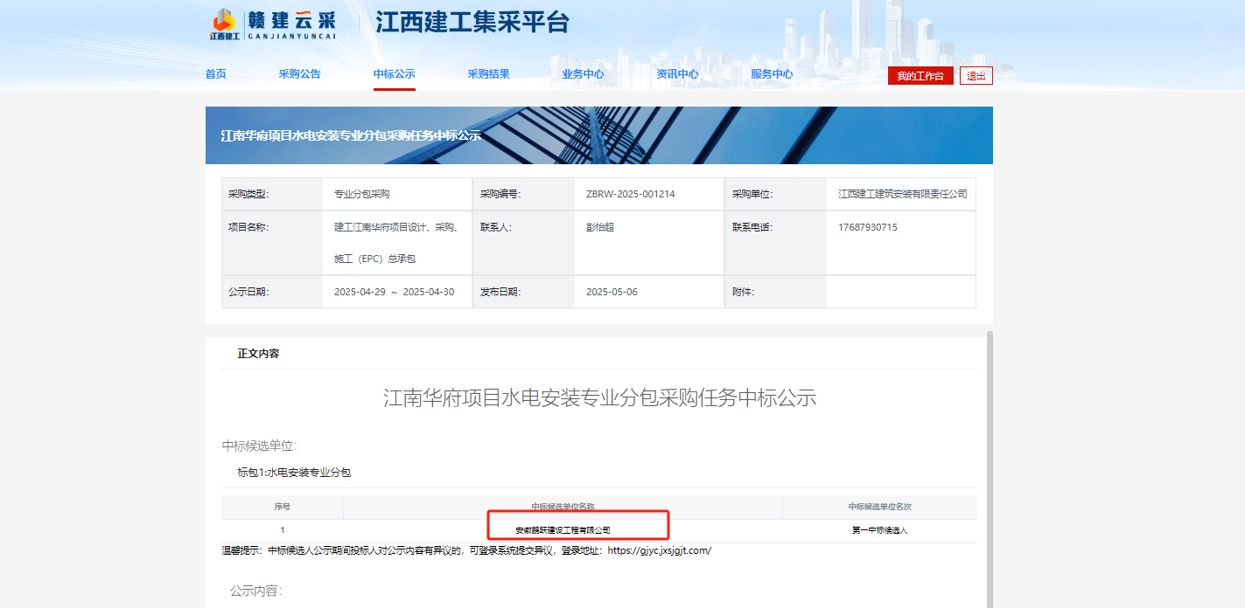This screenshot has width=1245, height=608.
Task: Click the 公示日期 value 2025-04-29 ~ 2025-04-30
Action: click(x=394, y=292)
